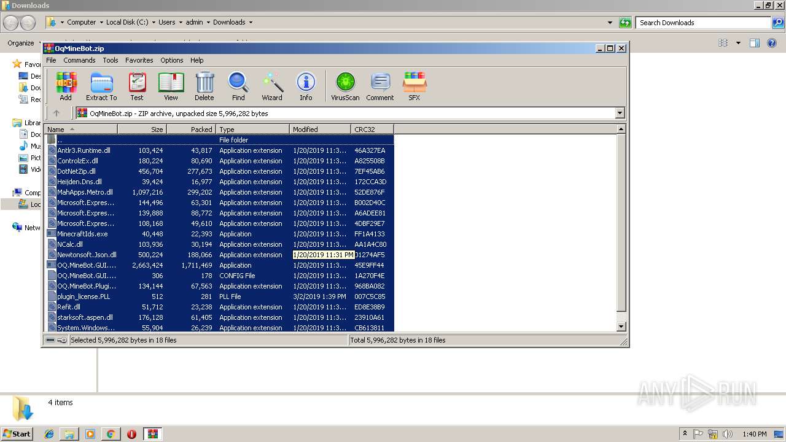Sort by Size column header

(142, 129)
